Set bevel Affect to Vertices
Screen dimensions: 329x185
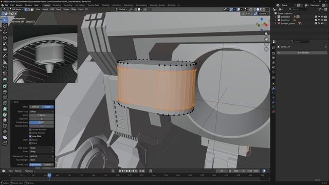coord(35,107)
